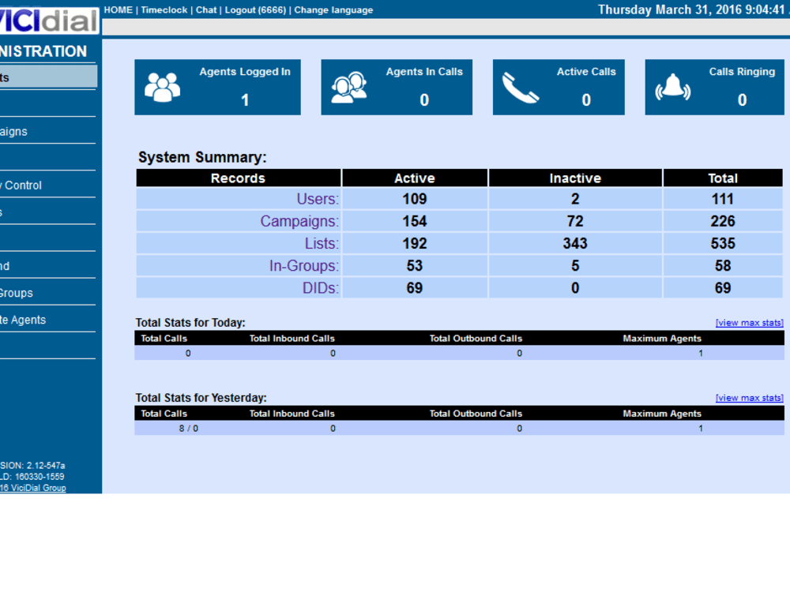Click inactive campaigns count 72

point(575,221)
